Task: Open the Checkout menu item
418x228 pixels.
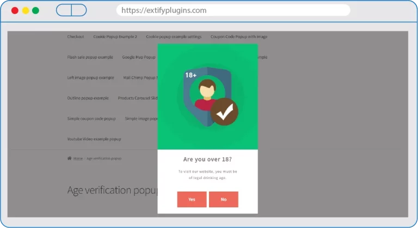Action: tap(76, 37)
